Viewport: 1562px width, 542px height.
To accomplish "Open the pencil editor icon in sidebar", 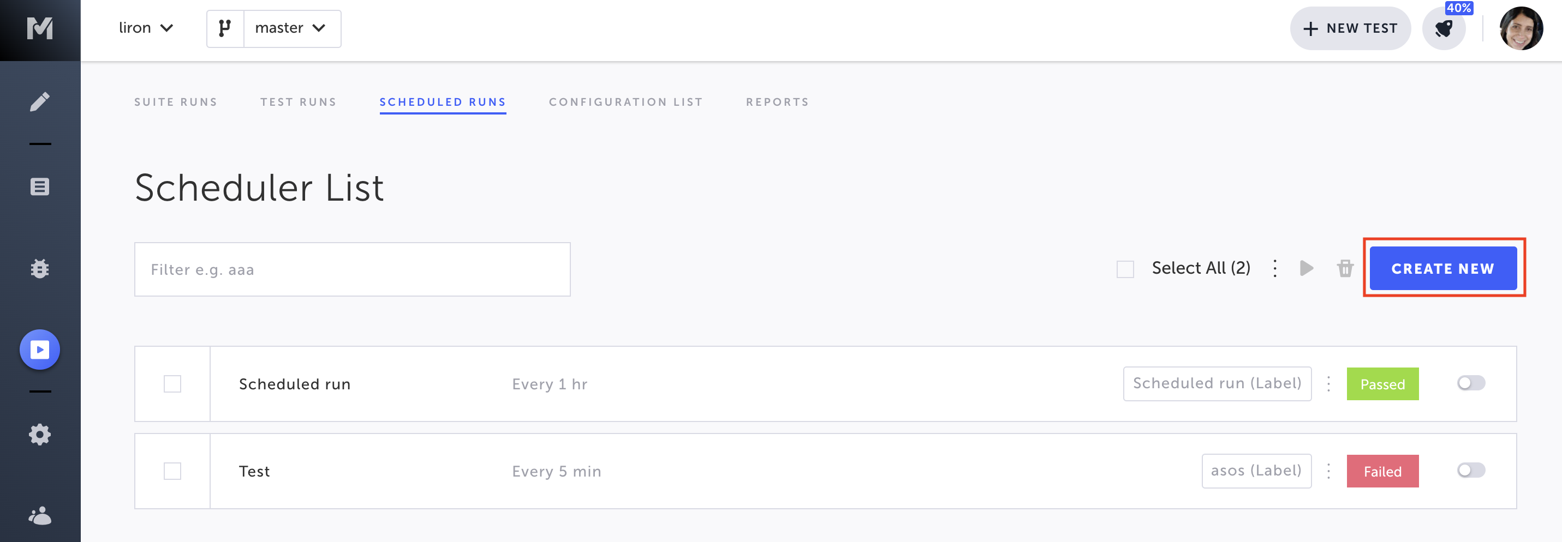I will [x=40, y=101].
